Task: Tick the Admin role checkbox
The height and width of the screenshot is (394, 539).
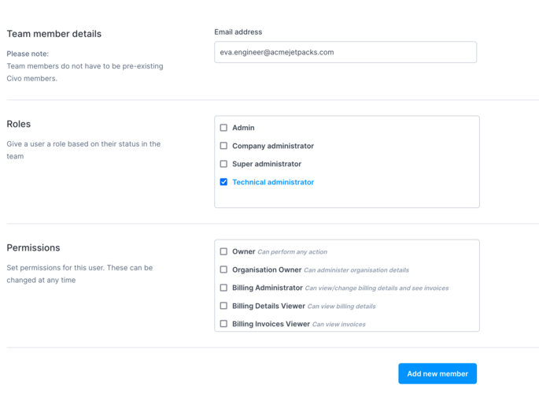Action: 223,128
